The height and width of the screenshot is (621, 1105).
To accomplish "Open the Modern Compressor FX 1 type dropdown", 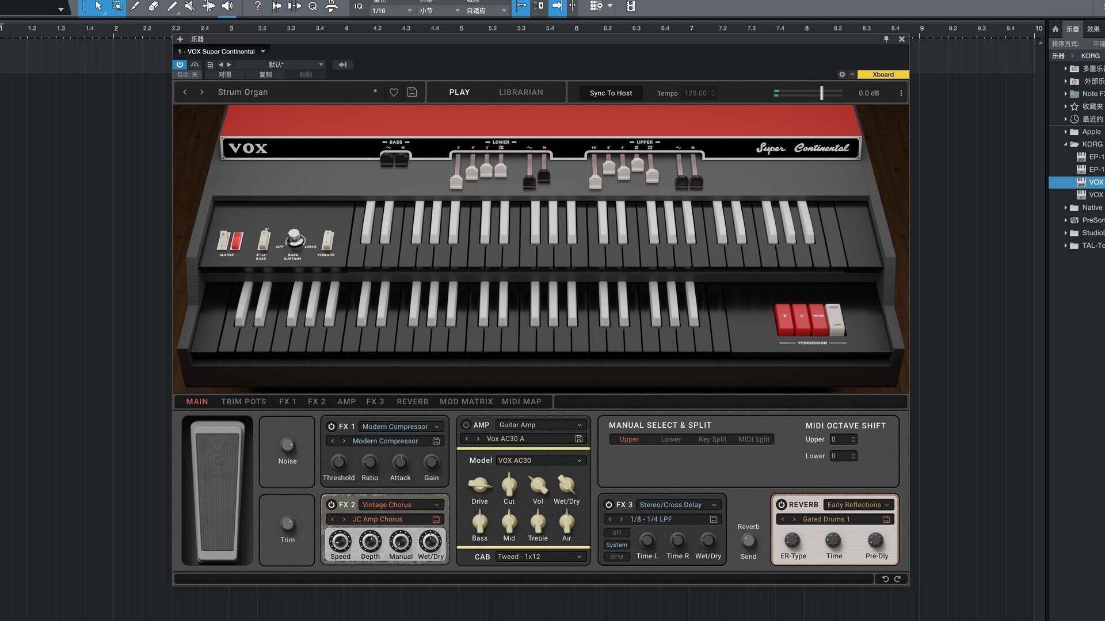I will point(401,427).
